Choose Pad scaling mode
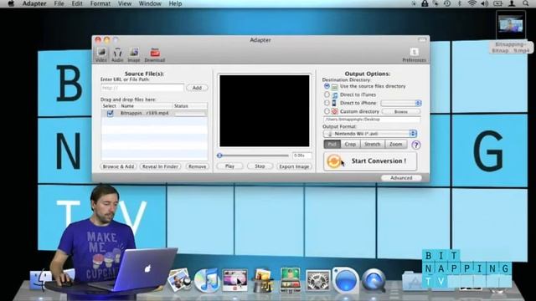This screenshot has width=536, height=301. tap(332, 145)
